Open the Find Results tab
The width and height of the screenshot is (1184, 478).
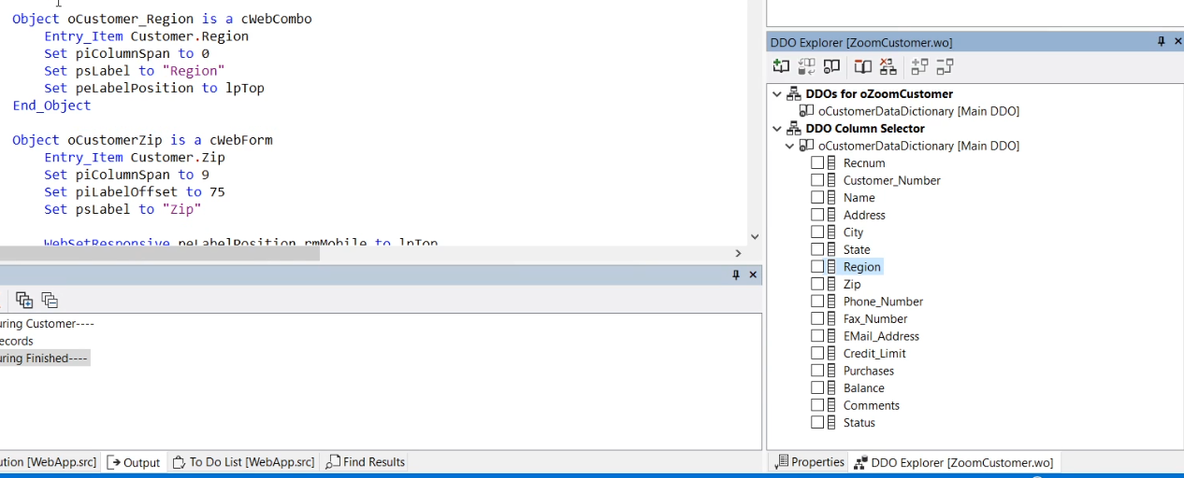(366, 462)
